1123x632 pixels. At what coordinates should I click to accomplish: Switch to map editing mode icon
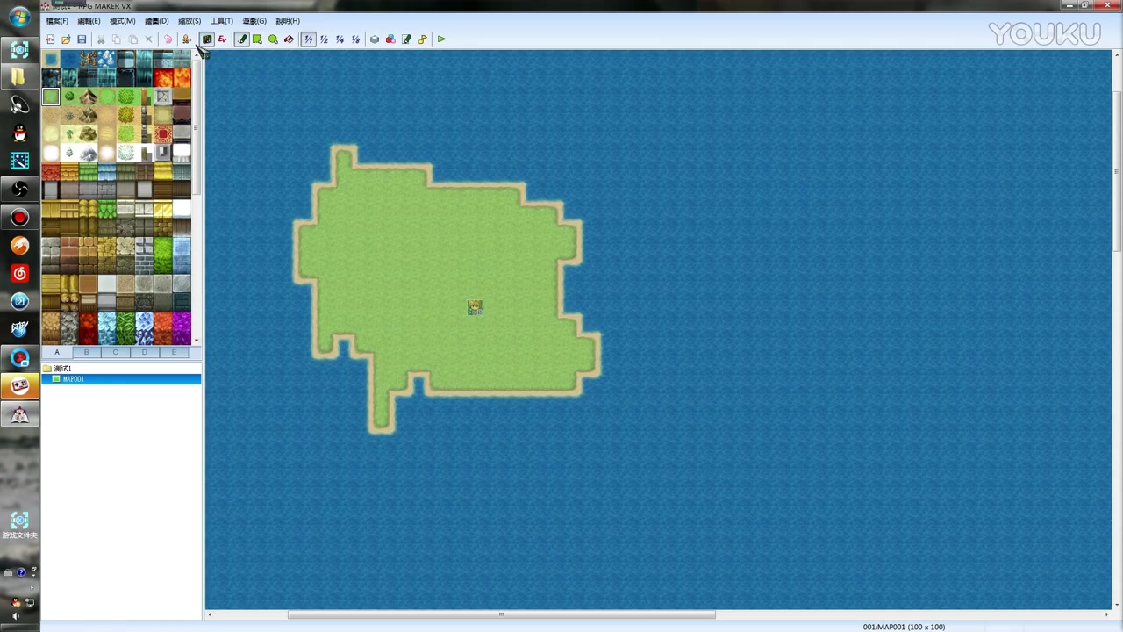point(207,39)
